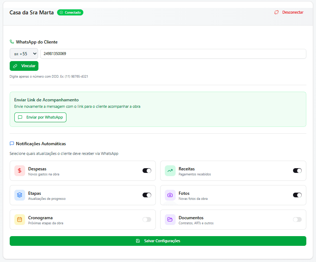
Task: Click the chat bubble icon beside Notificações Automáticas
Action: 12,144
